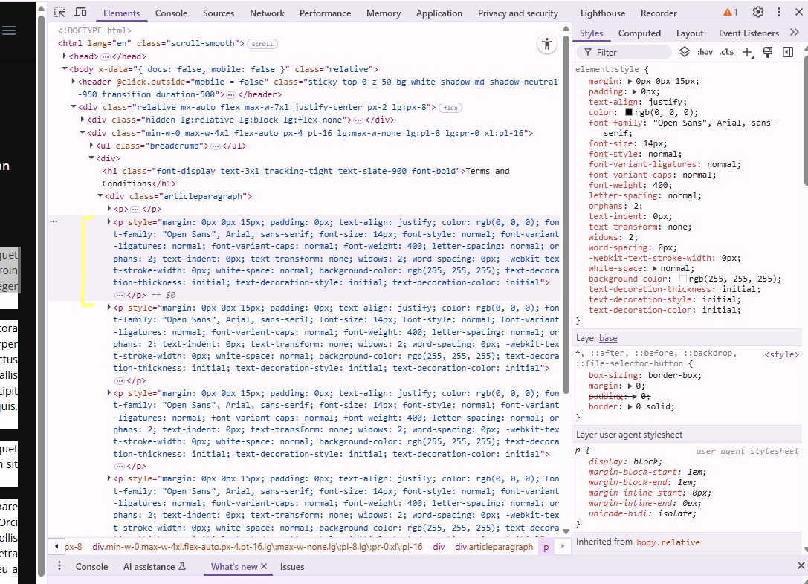Open the drawer three-dot menu
Viewport: 808px width, 584px height.
click(x=59, y=566)
